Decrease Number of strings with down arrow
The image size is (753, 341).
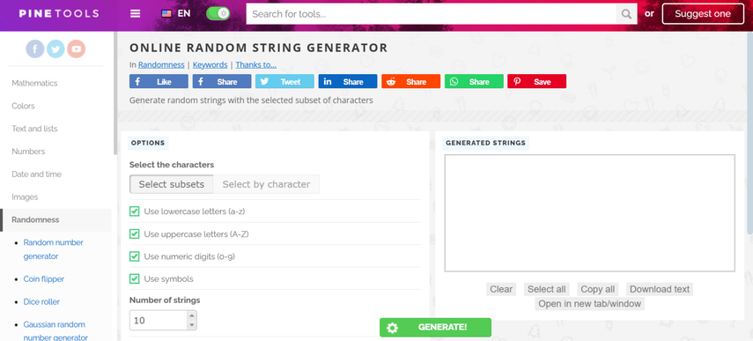point(192,325)
